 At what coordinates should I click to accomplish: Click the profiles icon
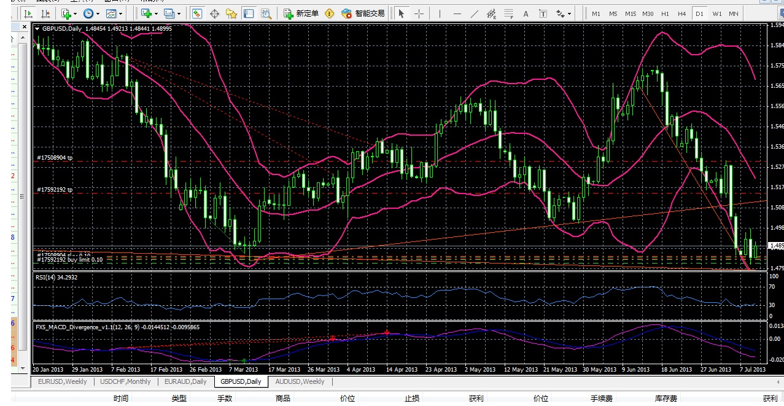169,14
